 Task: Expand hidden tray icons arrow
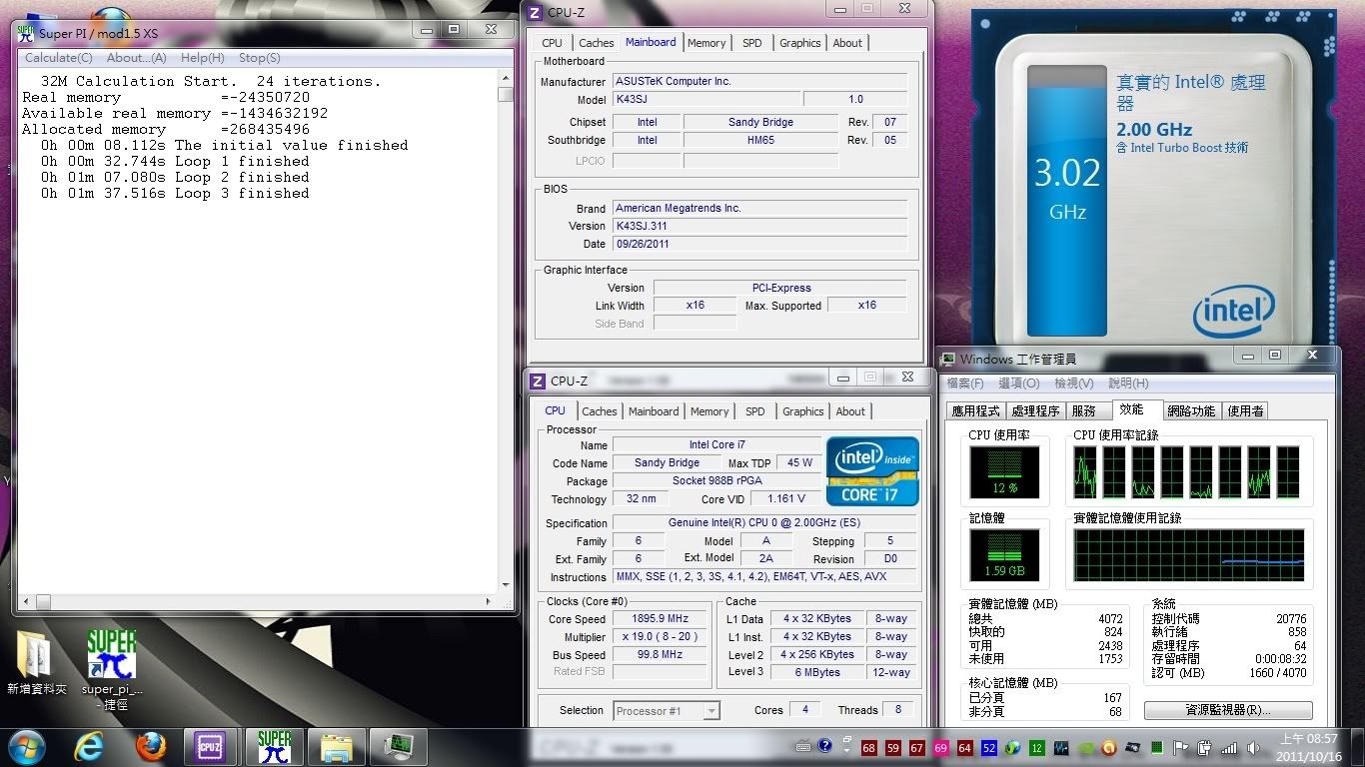[846, 748]
